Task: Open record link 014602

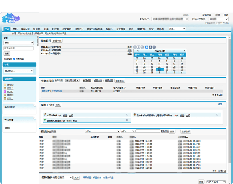Action: (x=10, y=85)
